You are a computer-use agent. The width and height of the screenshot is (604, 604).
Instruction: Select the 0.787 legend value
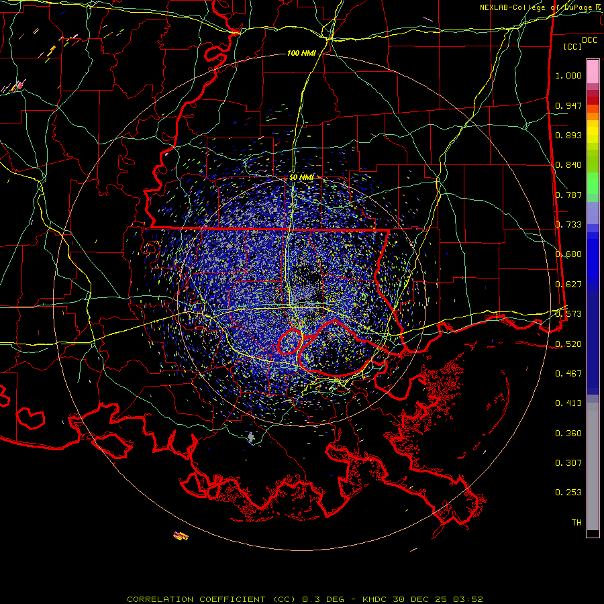pos(568,195)
